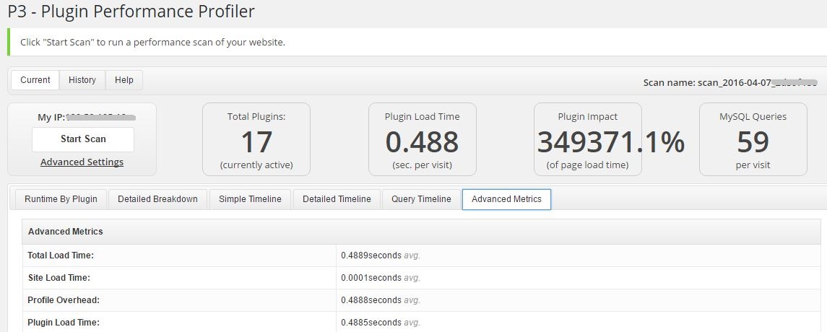Open the Advanced Settings link

82,162
